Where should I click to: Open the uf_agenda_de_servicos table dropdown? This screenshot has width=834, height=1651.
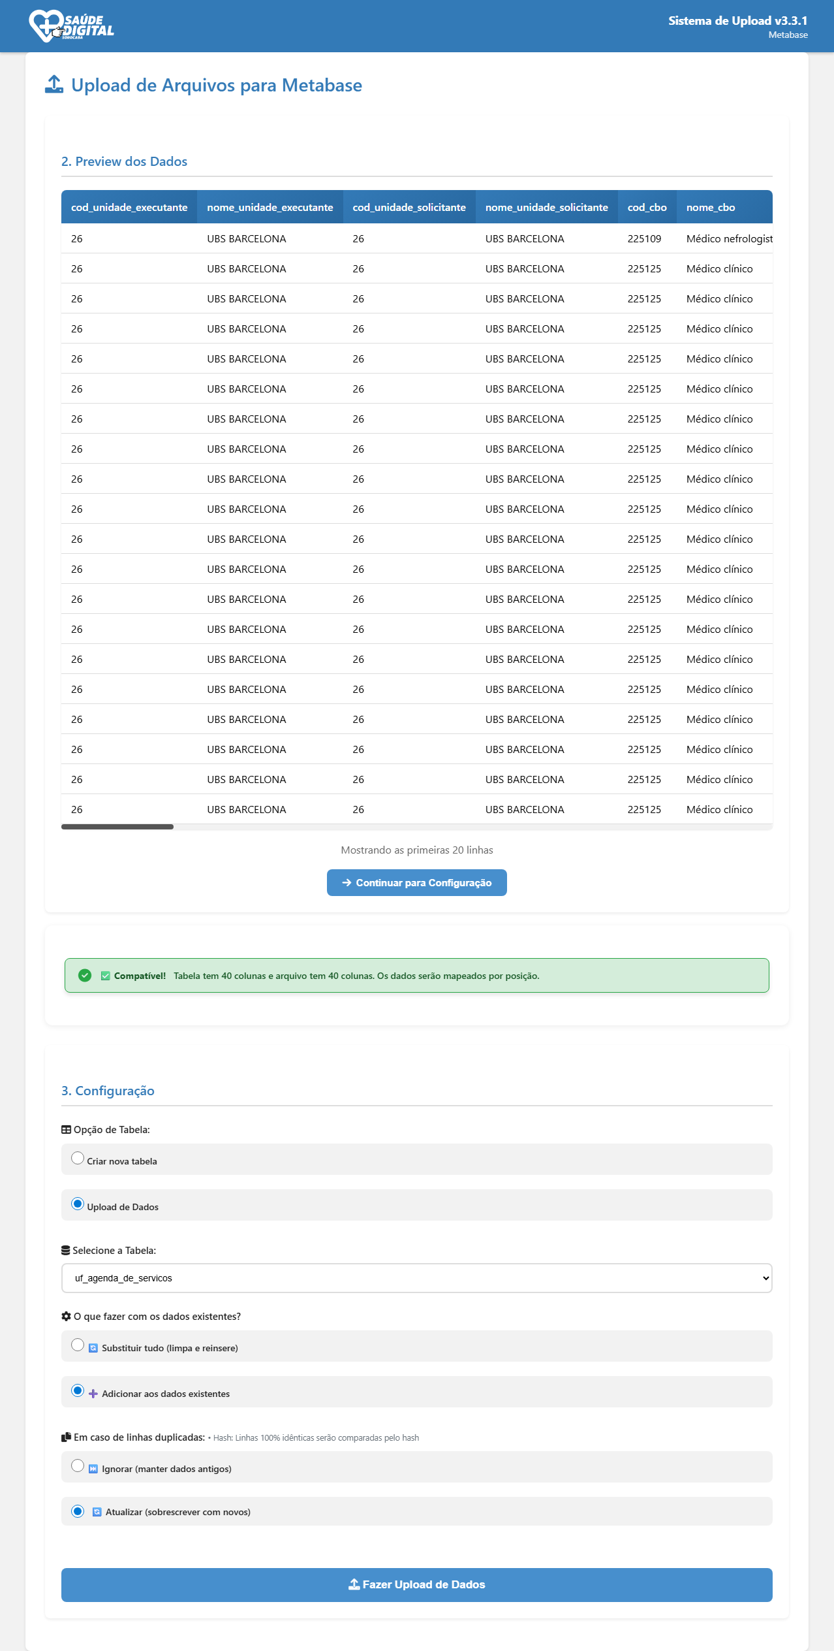[x=416, y=1278]
